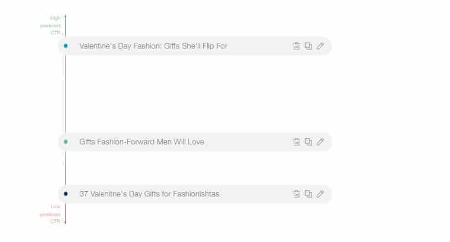The image size is (450, 242).
Task: Click the "Low predicted CTR" label
Action: coord(50,214)
